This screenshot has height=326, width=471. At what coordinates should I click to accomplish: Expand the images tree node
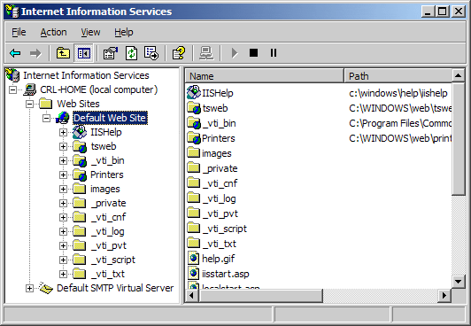coord(63,189)
